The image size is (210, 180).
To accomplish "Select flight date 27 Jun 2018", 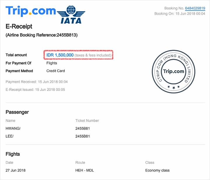I will [x=15, y=170].
